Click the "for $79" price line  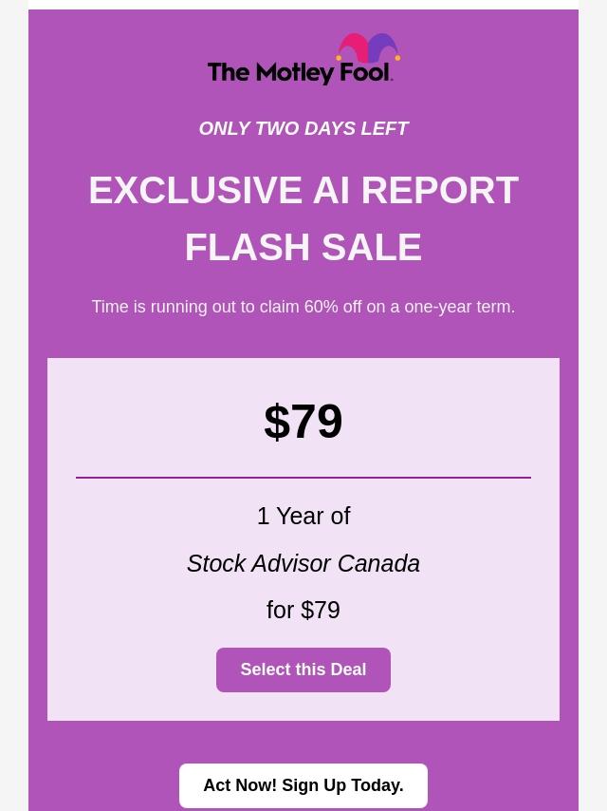(x=303, y=610)
